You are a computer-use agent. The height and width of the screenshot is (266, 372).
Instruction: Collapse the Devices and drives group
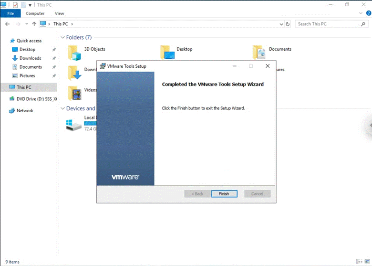[x=62, y=108]
